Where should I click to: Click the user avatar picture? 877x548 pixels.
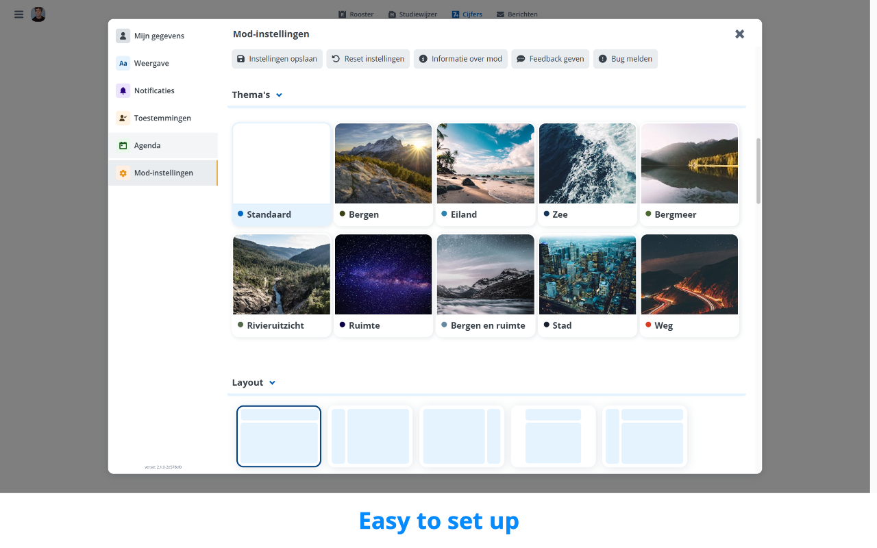[x=38, y=14]
